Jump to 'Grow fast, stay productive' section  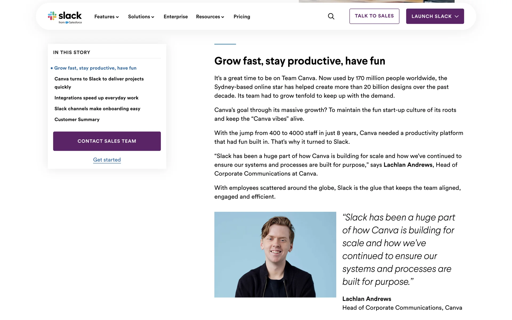95,68
